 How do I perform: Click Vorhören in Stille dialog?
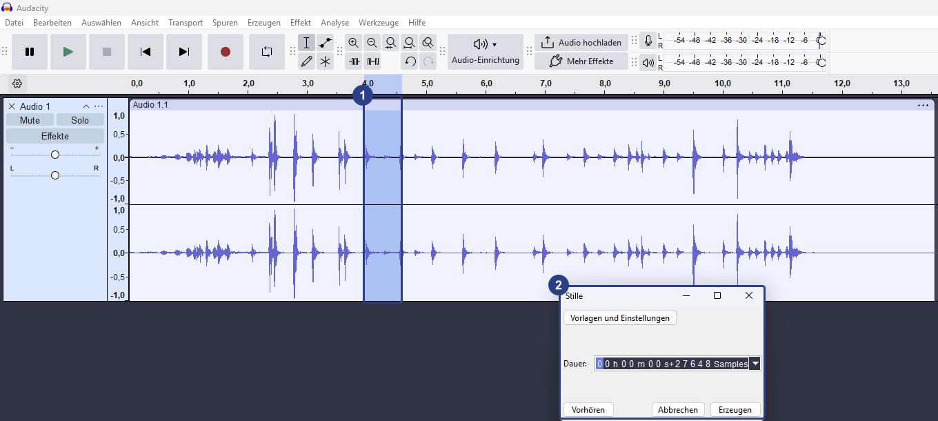pos(588,410)
